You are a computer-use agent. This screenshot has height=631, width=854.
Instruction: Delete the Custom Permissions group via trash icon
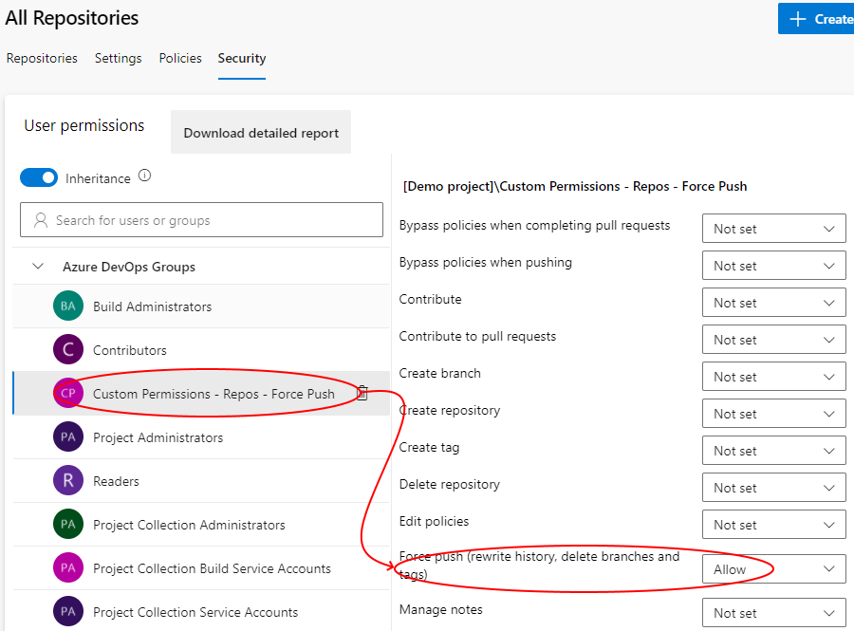(362, 392)
